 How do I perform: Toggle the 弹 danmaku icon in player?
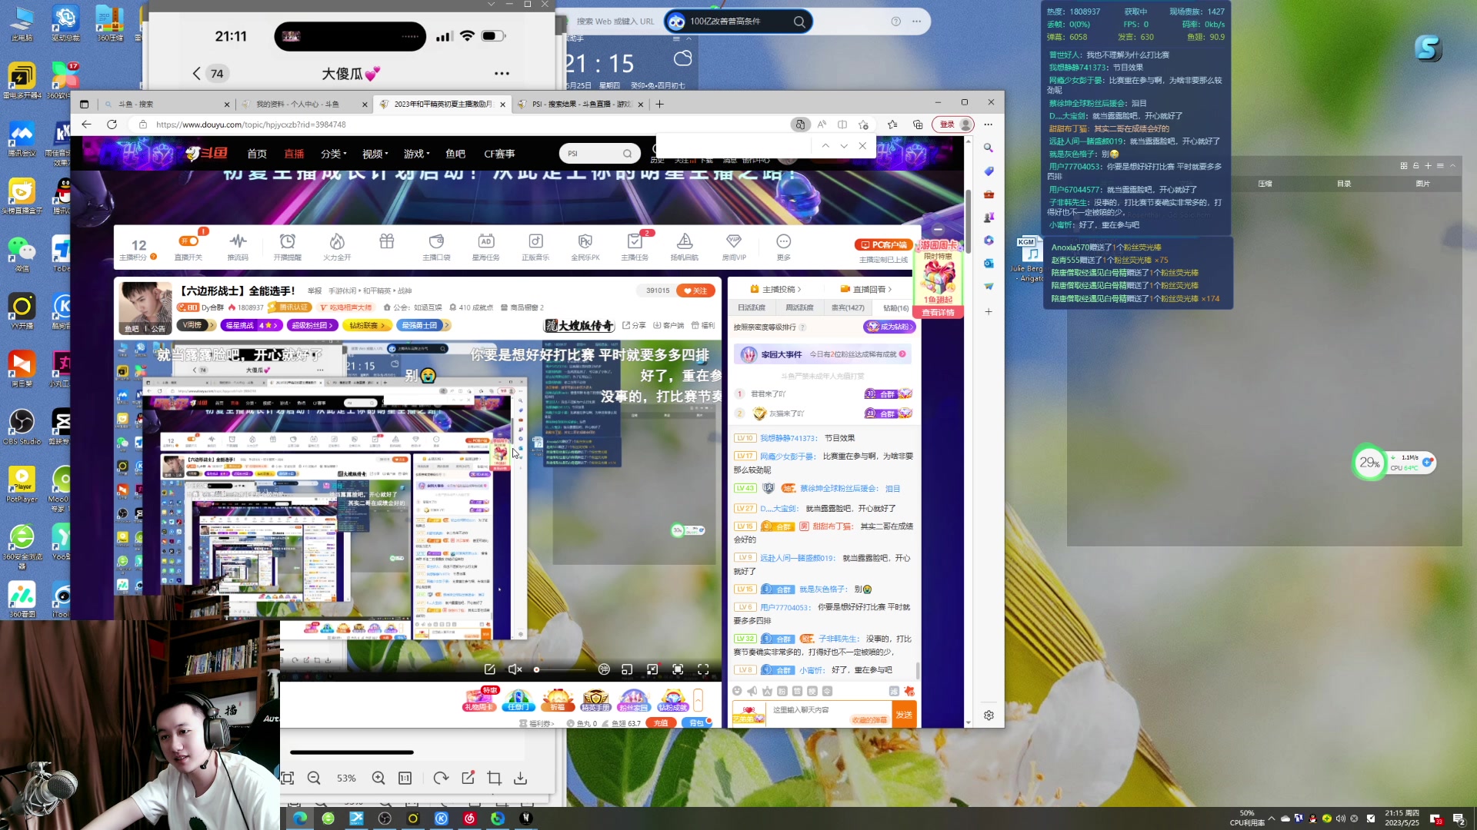604,669
